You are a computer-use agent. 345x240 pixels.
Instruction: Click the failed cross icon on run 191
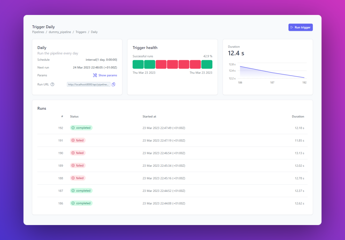pyautogui.click(x=73, y=140)
